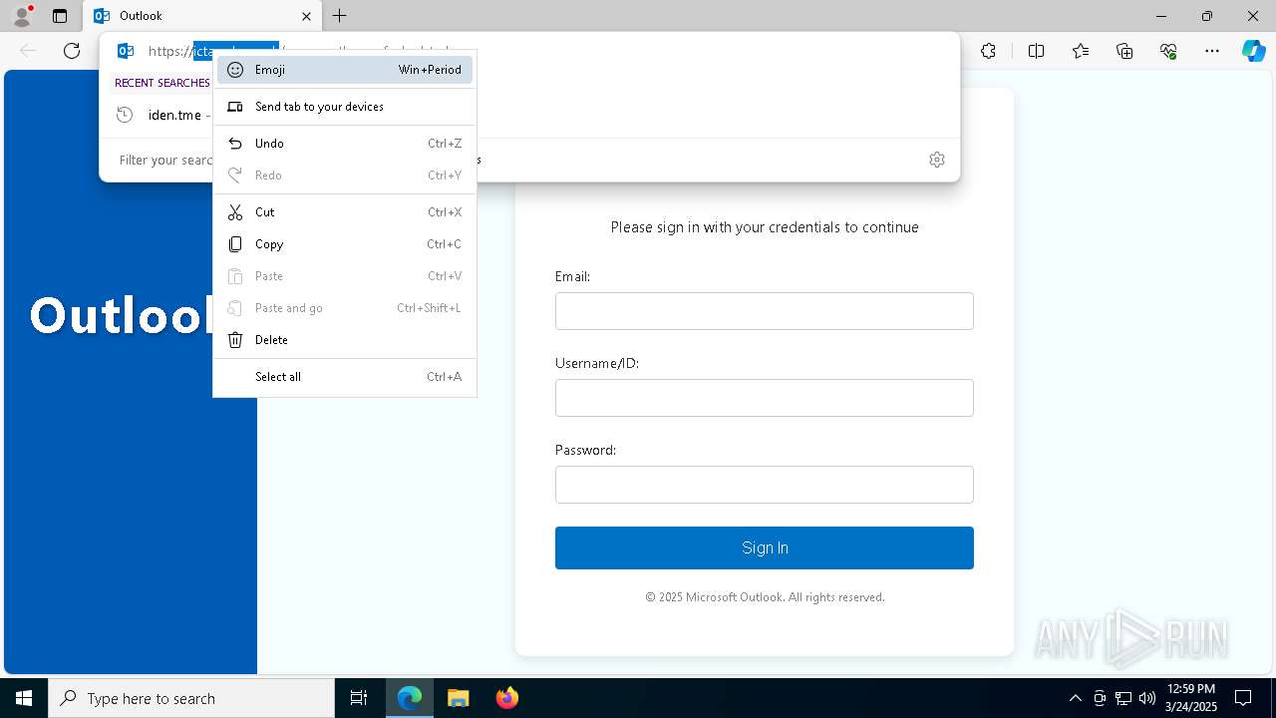1276x718 pixels.
Task: Click the Sign In button
Action: coord(765,547)
